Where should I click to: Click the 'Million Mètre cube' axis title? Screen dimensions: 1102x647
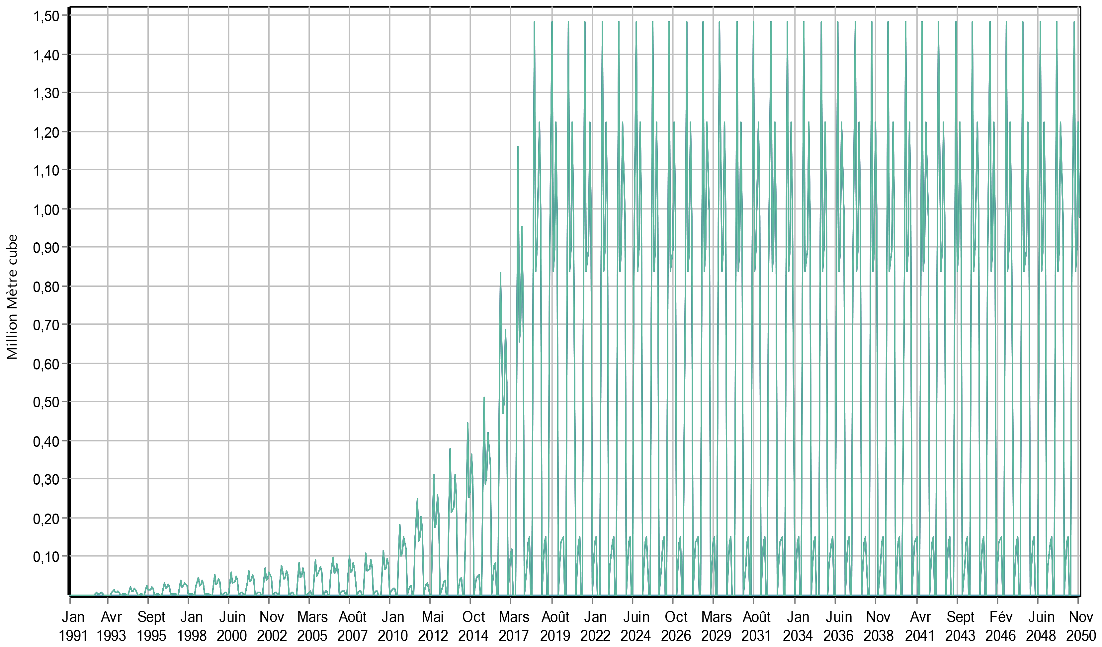point(12,297)
